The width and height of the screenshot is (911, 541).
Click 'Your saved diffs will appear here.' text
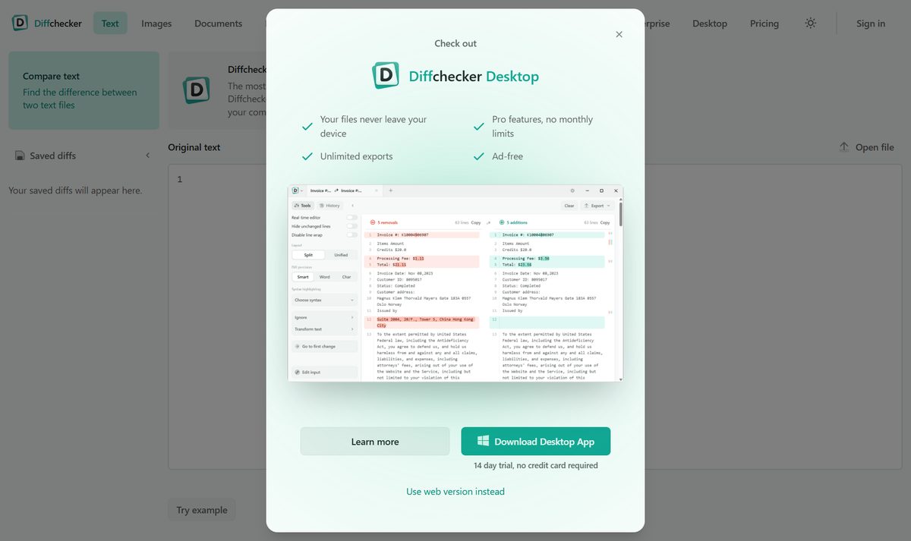point(75,190)
